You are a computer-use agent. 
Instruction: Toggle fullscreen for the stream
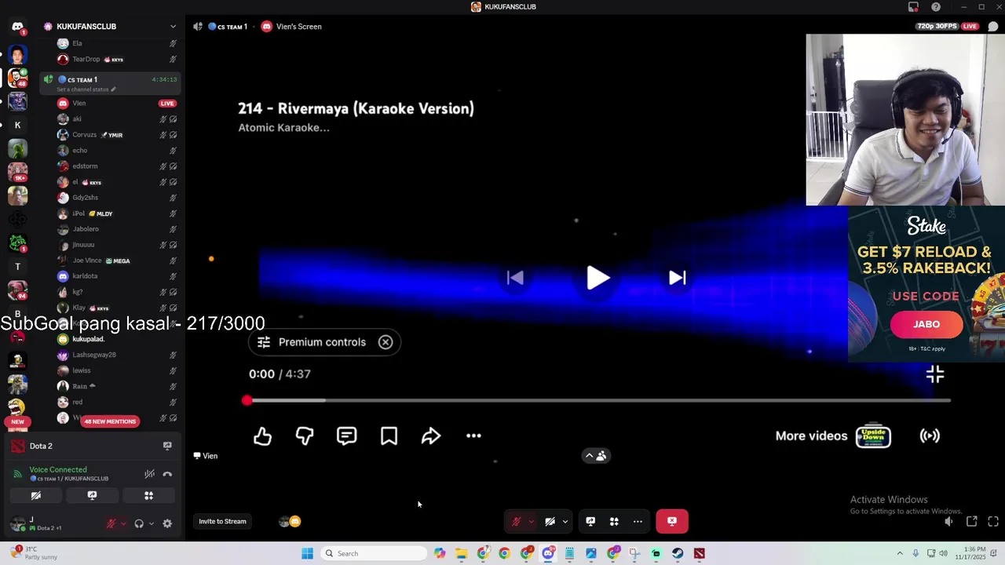[993, 521]
